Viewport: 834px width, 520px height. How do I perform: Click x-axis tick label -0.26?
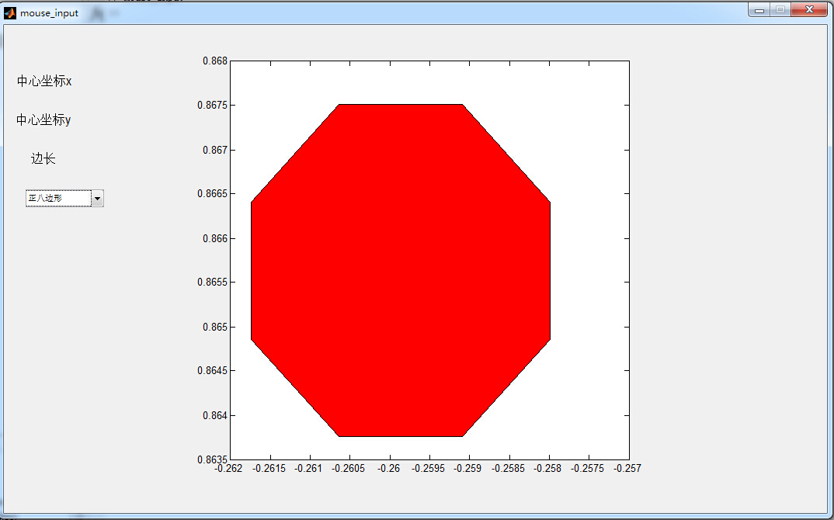point(389,469)
